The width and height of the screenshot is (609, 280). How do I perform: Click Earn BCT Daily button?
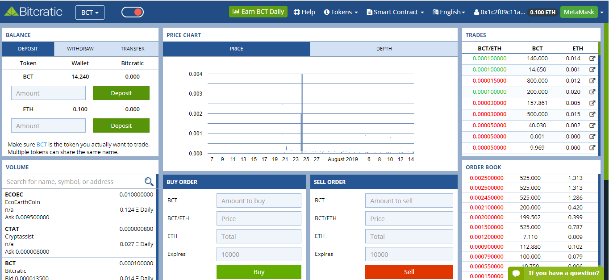click(258, 12)
